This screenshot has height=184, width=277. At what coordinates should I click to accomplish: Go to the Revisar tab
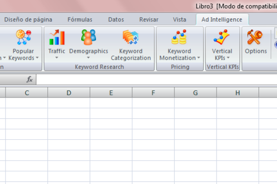pyautogui.click(x=149, y=19)
